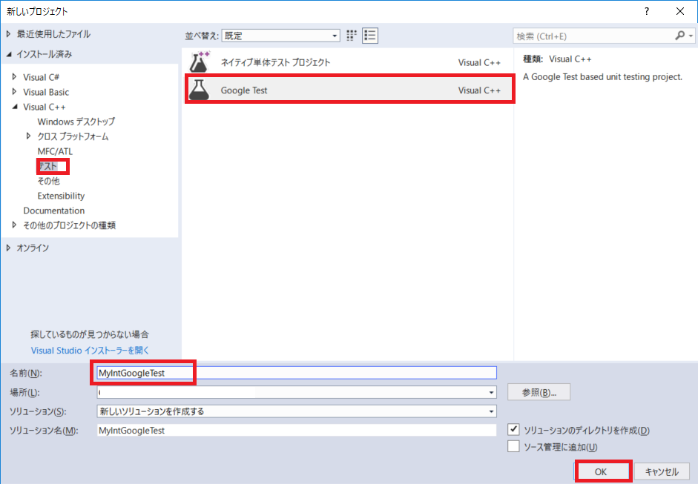Close the 新しいプロジェクト dialog
The width and height of the screenshot is (698, 484).
[679, 11]
